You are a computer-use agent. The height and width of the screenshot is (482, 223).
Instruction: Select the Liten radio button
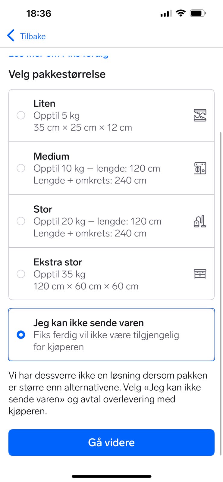pyautogui.click(x=21, y=115)
